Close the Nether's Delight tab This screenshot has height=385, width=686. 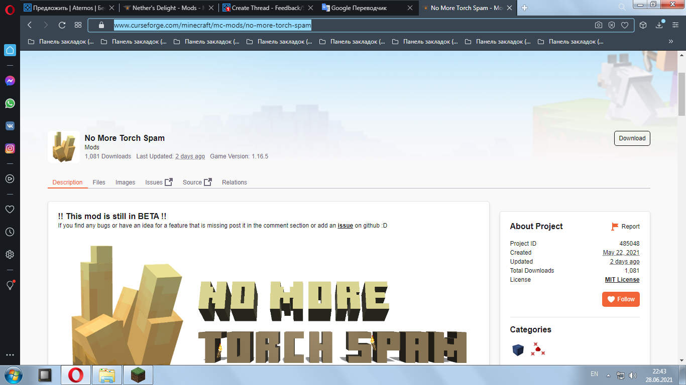[x=210, y=8]
